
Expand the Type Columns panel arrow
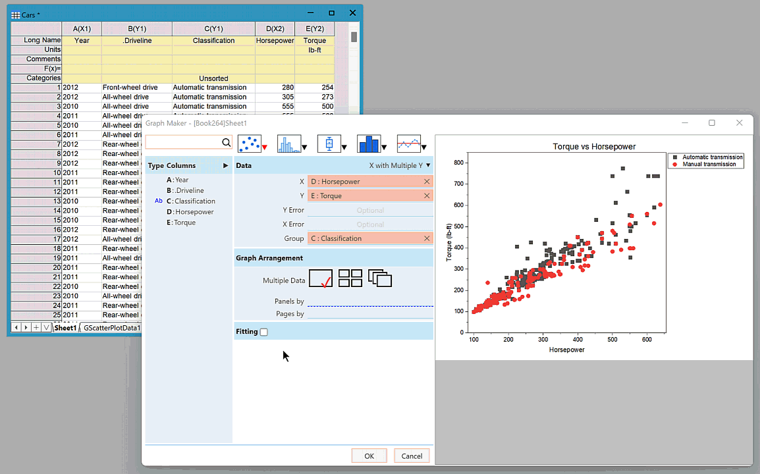(x=225, y=165)
